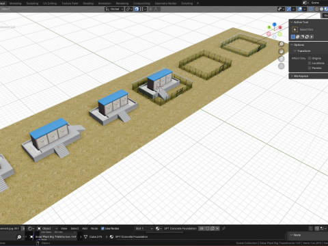Screen dimensions: 328x246
Task: Select the Select Box tool icon
Action: tap(295, 29)
